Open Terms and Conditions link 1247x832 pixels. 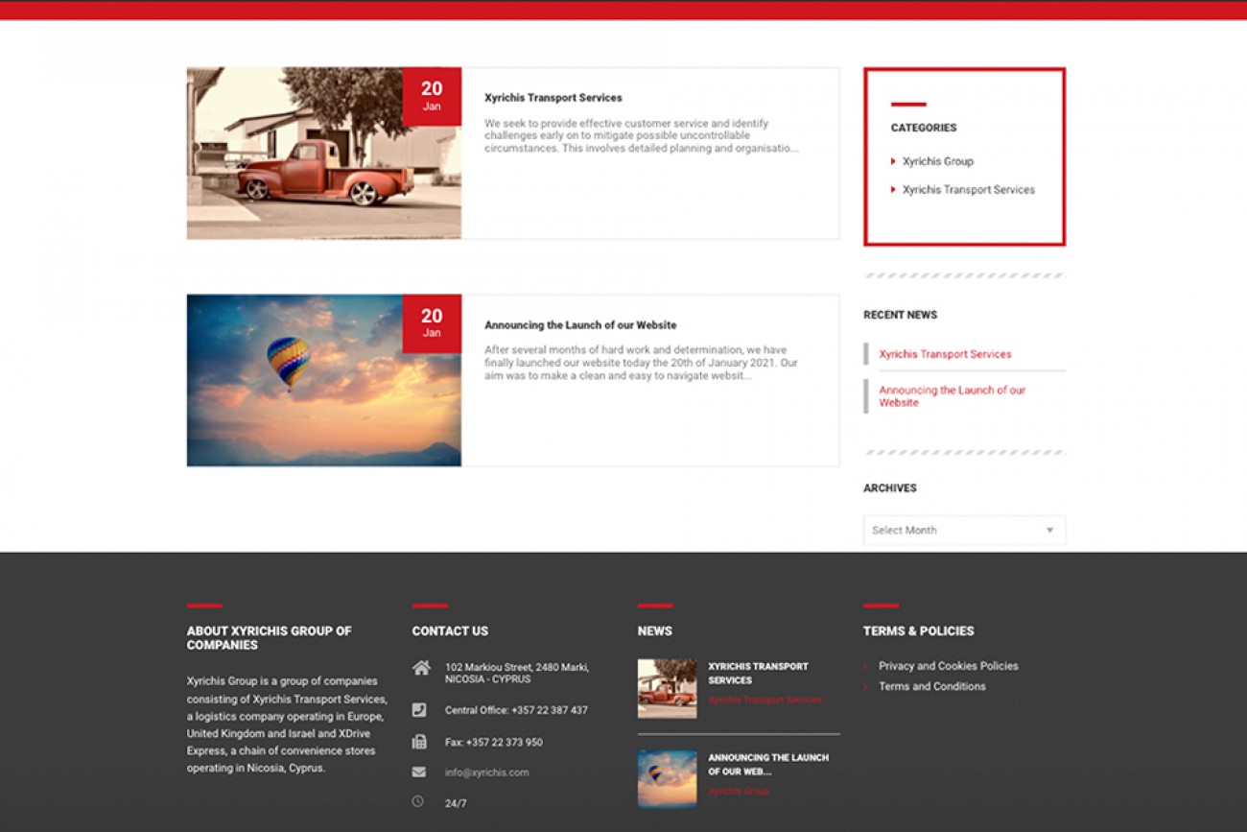(x=931, y=686)
